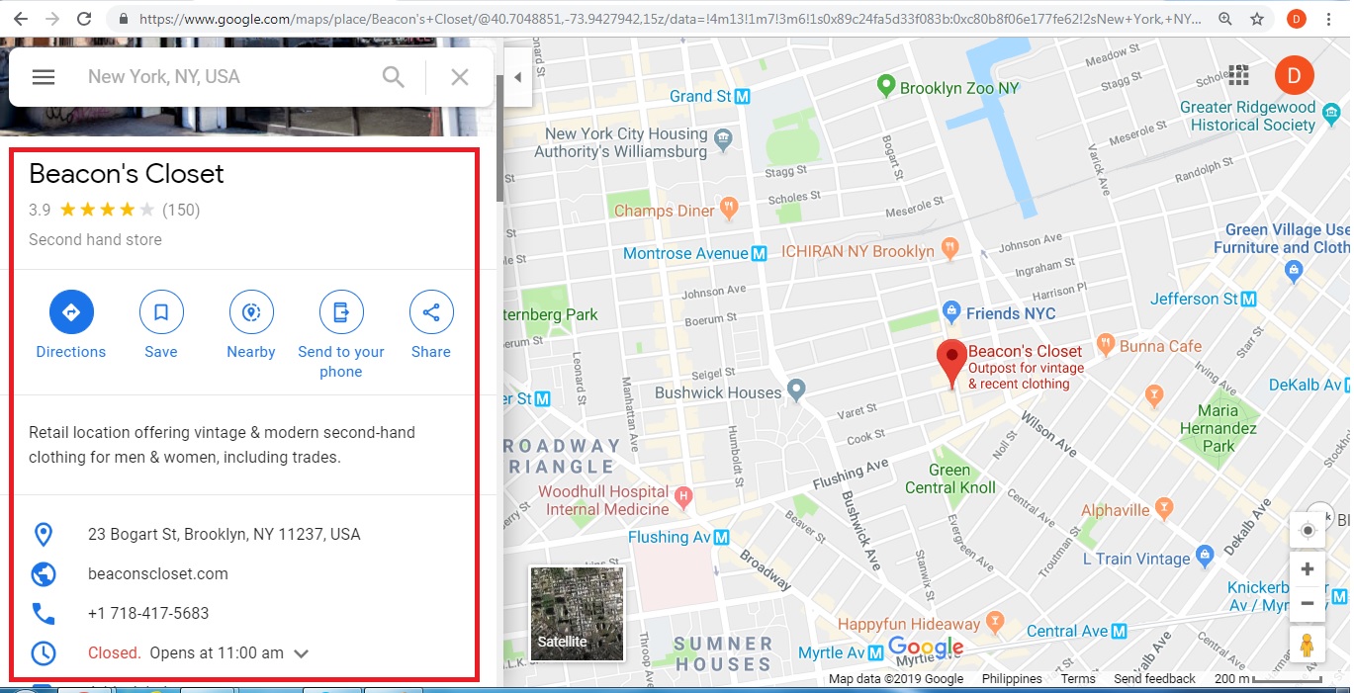Click Happyfun Hideaway marker
The height and width of the screenshot is (693, 1354).
(995, 623)
